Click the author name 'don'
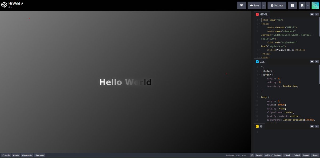320x158 pixels. (x=10, y=7)
